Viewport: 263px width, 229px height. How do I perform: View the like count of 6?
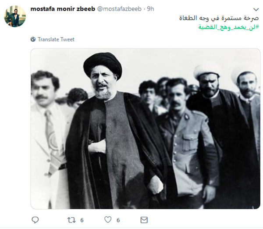click(118, 220)
